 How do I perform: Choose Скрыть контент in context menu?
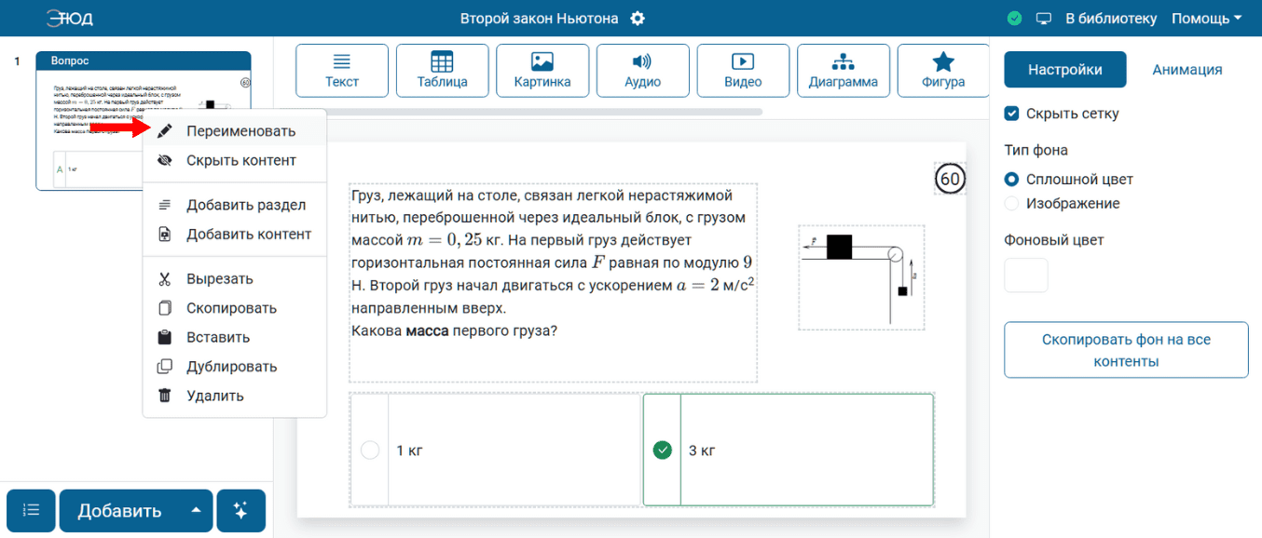[235, 160]
